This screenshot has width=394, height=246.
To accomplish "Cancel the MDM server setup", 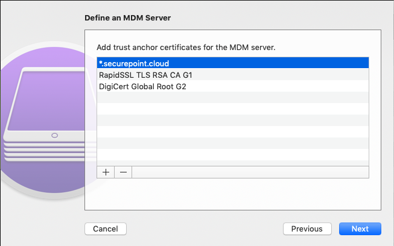I will (106, 229).
